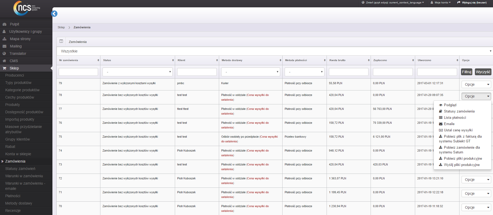
Task: Open the Metoda dostawy filter dropdown
Action: click(251, 72)
